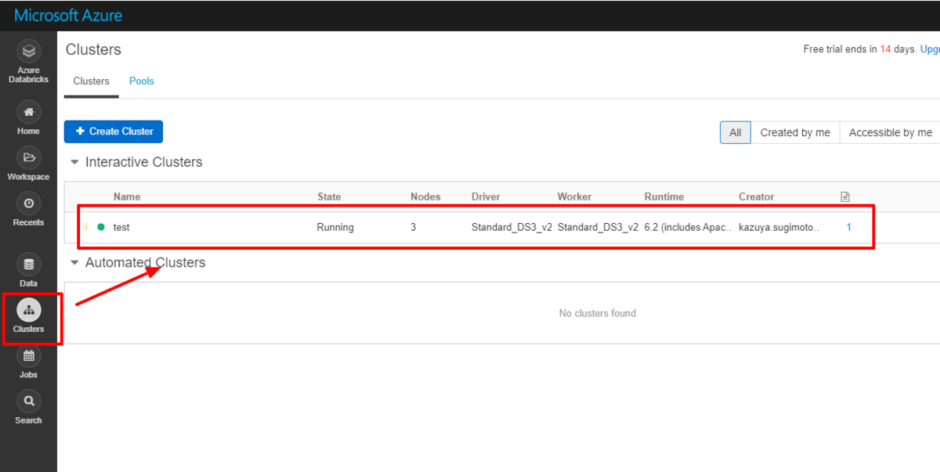Switch to the Clusters tab
Viewport: 940px width, 472px height.
coord(92,81)
